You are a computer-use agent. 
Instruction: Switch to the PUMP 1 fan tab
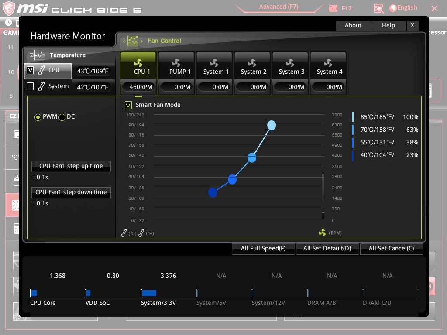coord(176,66)
